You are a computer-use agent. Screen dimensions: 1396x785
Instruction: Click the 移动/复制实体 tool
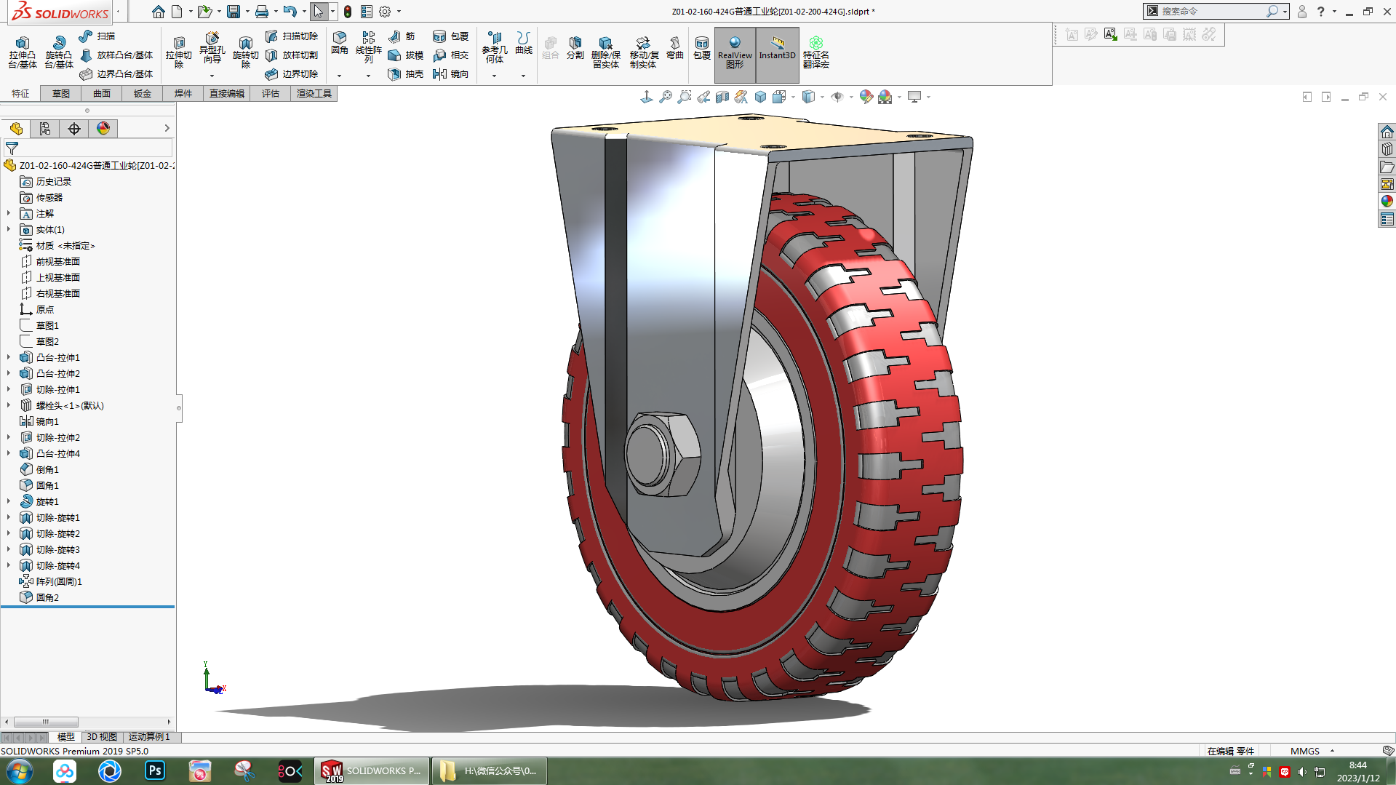click(x=644, y=52)
